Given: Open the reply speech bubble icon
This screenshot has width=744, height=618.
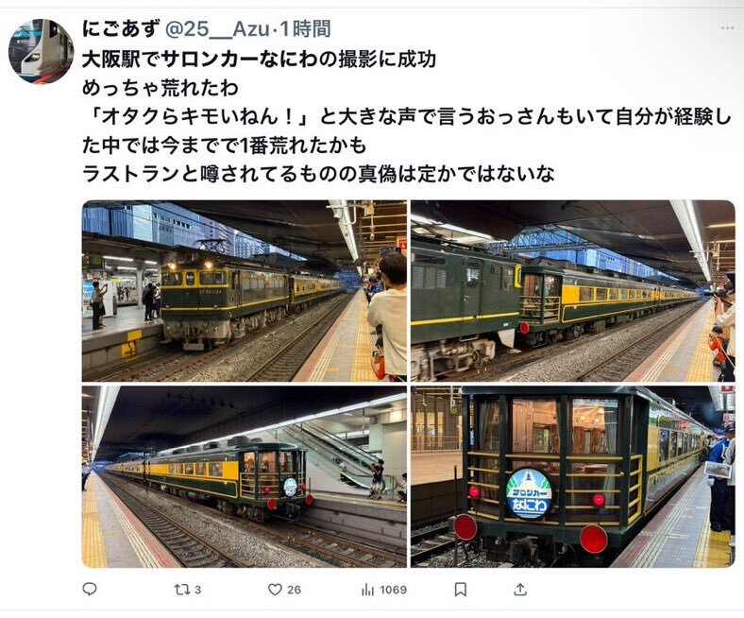Looking at the screenshot, I should 90,589.
